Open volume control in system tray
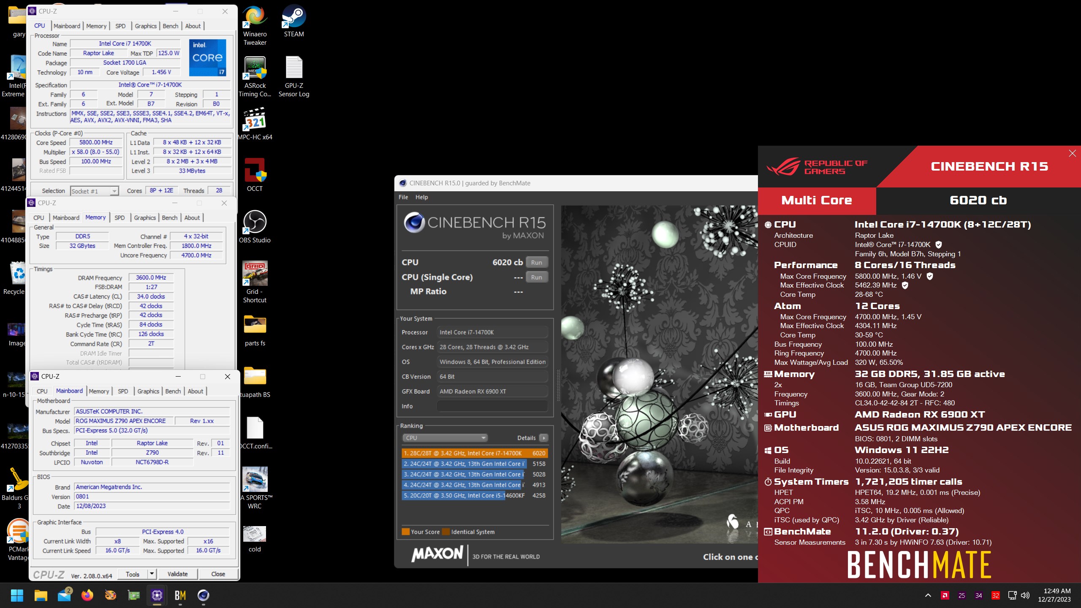1081x608 pixels. (1025, 595)
